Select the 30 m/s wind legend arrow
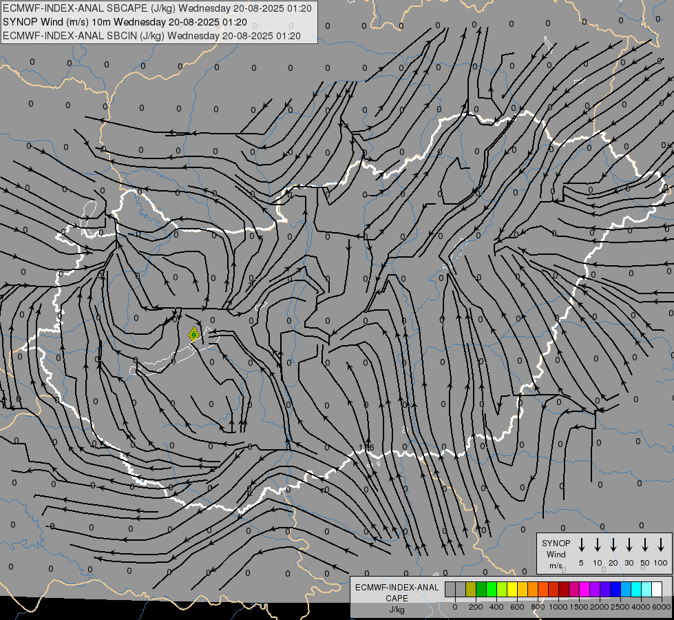Image resolution: width=674 pixels, height=620 pixels. (629, 545)
